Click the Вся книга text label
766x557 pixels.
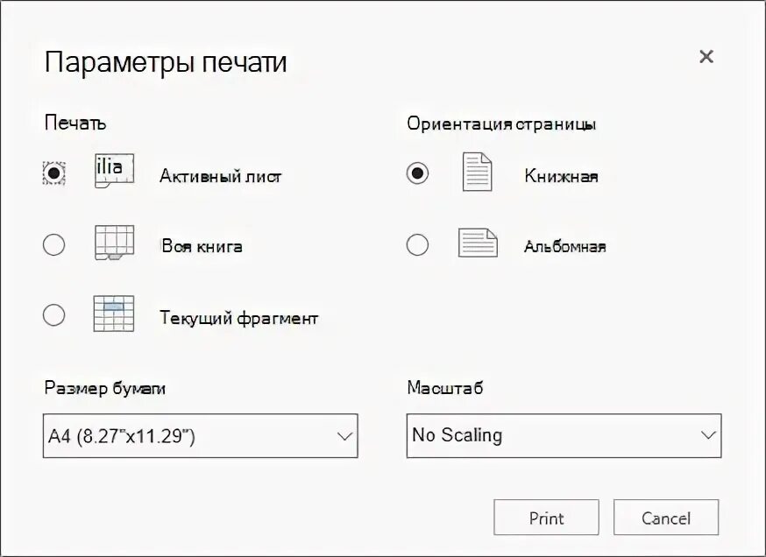click(202, 246)
